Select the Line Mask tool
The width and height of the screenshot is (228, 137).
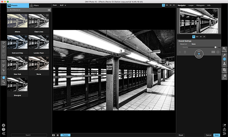coord(4,56)
